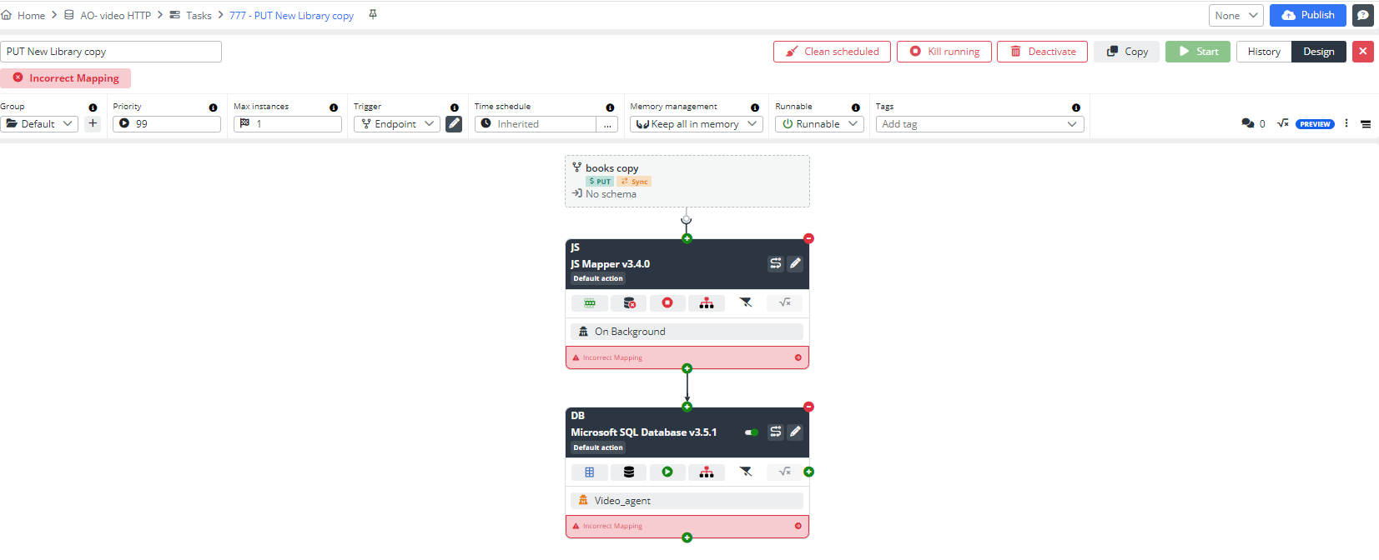Screen dimensions: 1379x560
Task: Click the Trigger edit pencil button
Action: click(x=454, y=124)
